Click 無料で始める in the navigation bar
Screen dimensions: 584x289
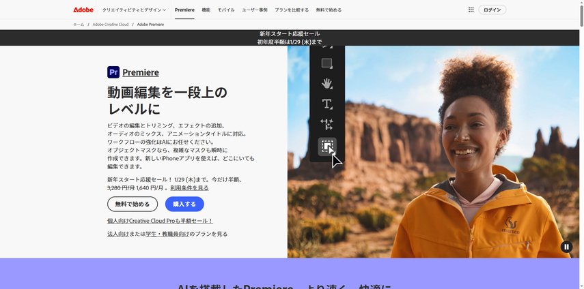pos(329,10)
